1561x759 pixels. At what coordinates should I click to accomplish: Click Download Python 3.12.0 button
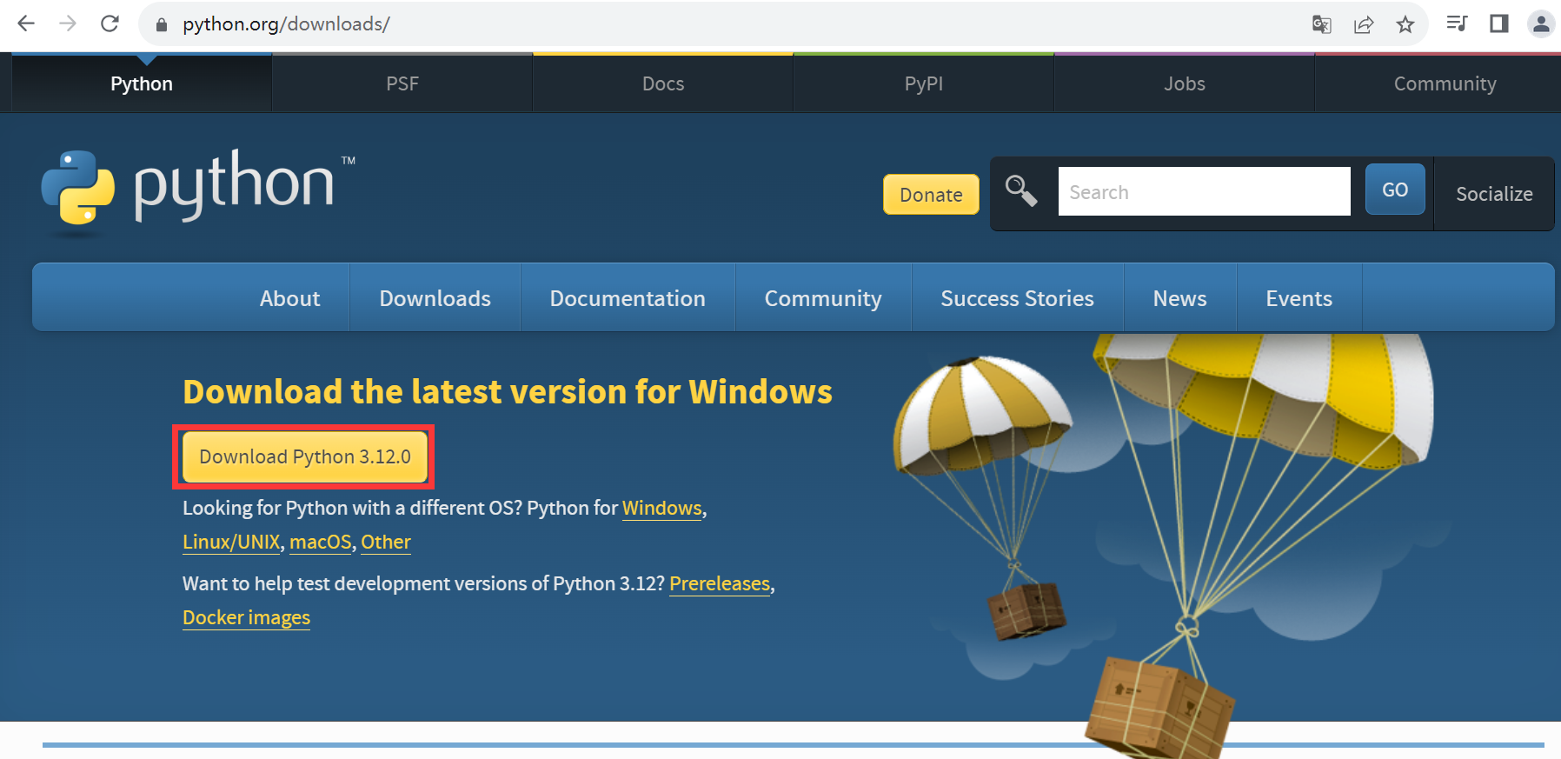(305, 456)
